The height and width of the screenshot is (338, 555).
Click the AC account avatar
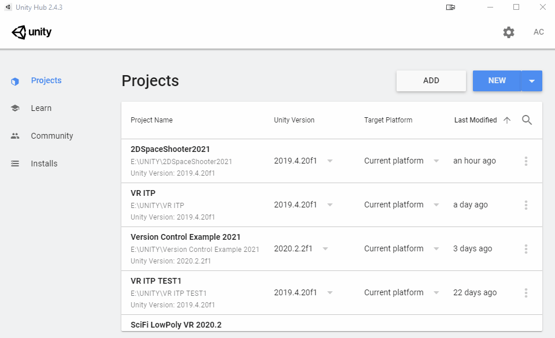click(538, 32)
